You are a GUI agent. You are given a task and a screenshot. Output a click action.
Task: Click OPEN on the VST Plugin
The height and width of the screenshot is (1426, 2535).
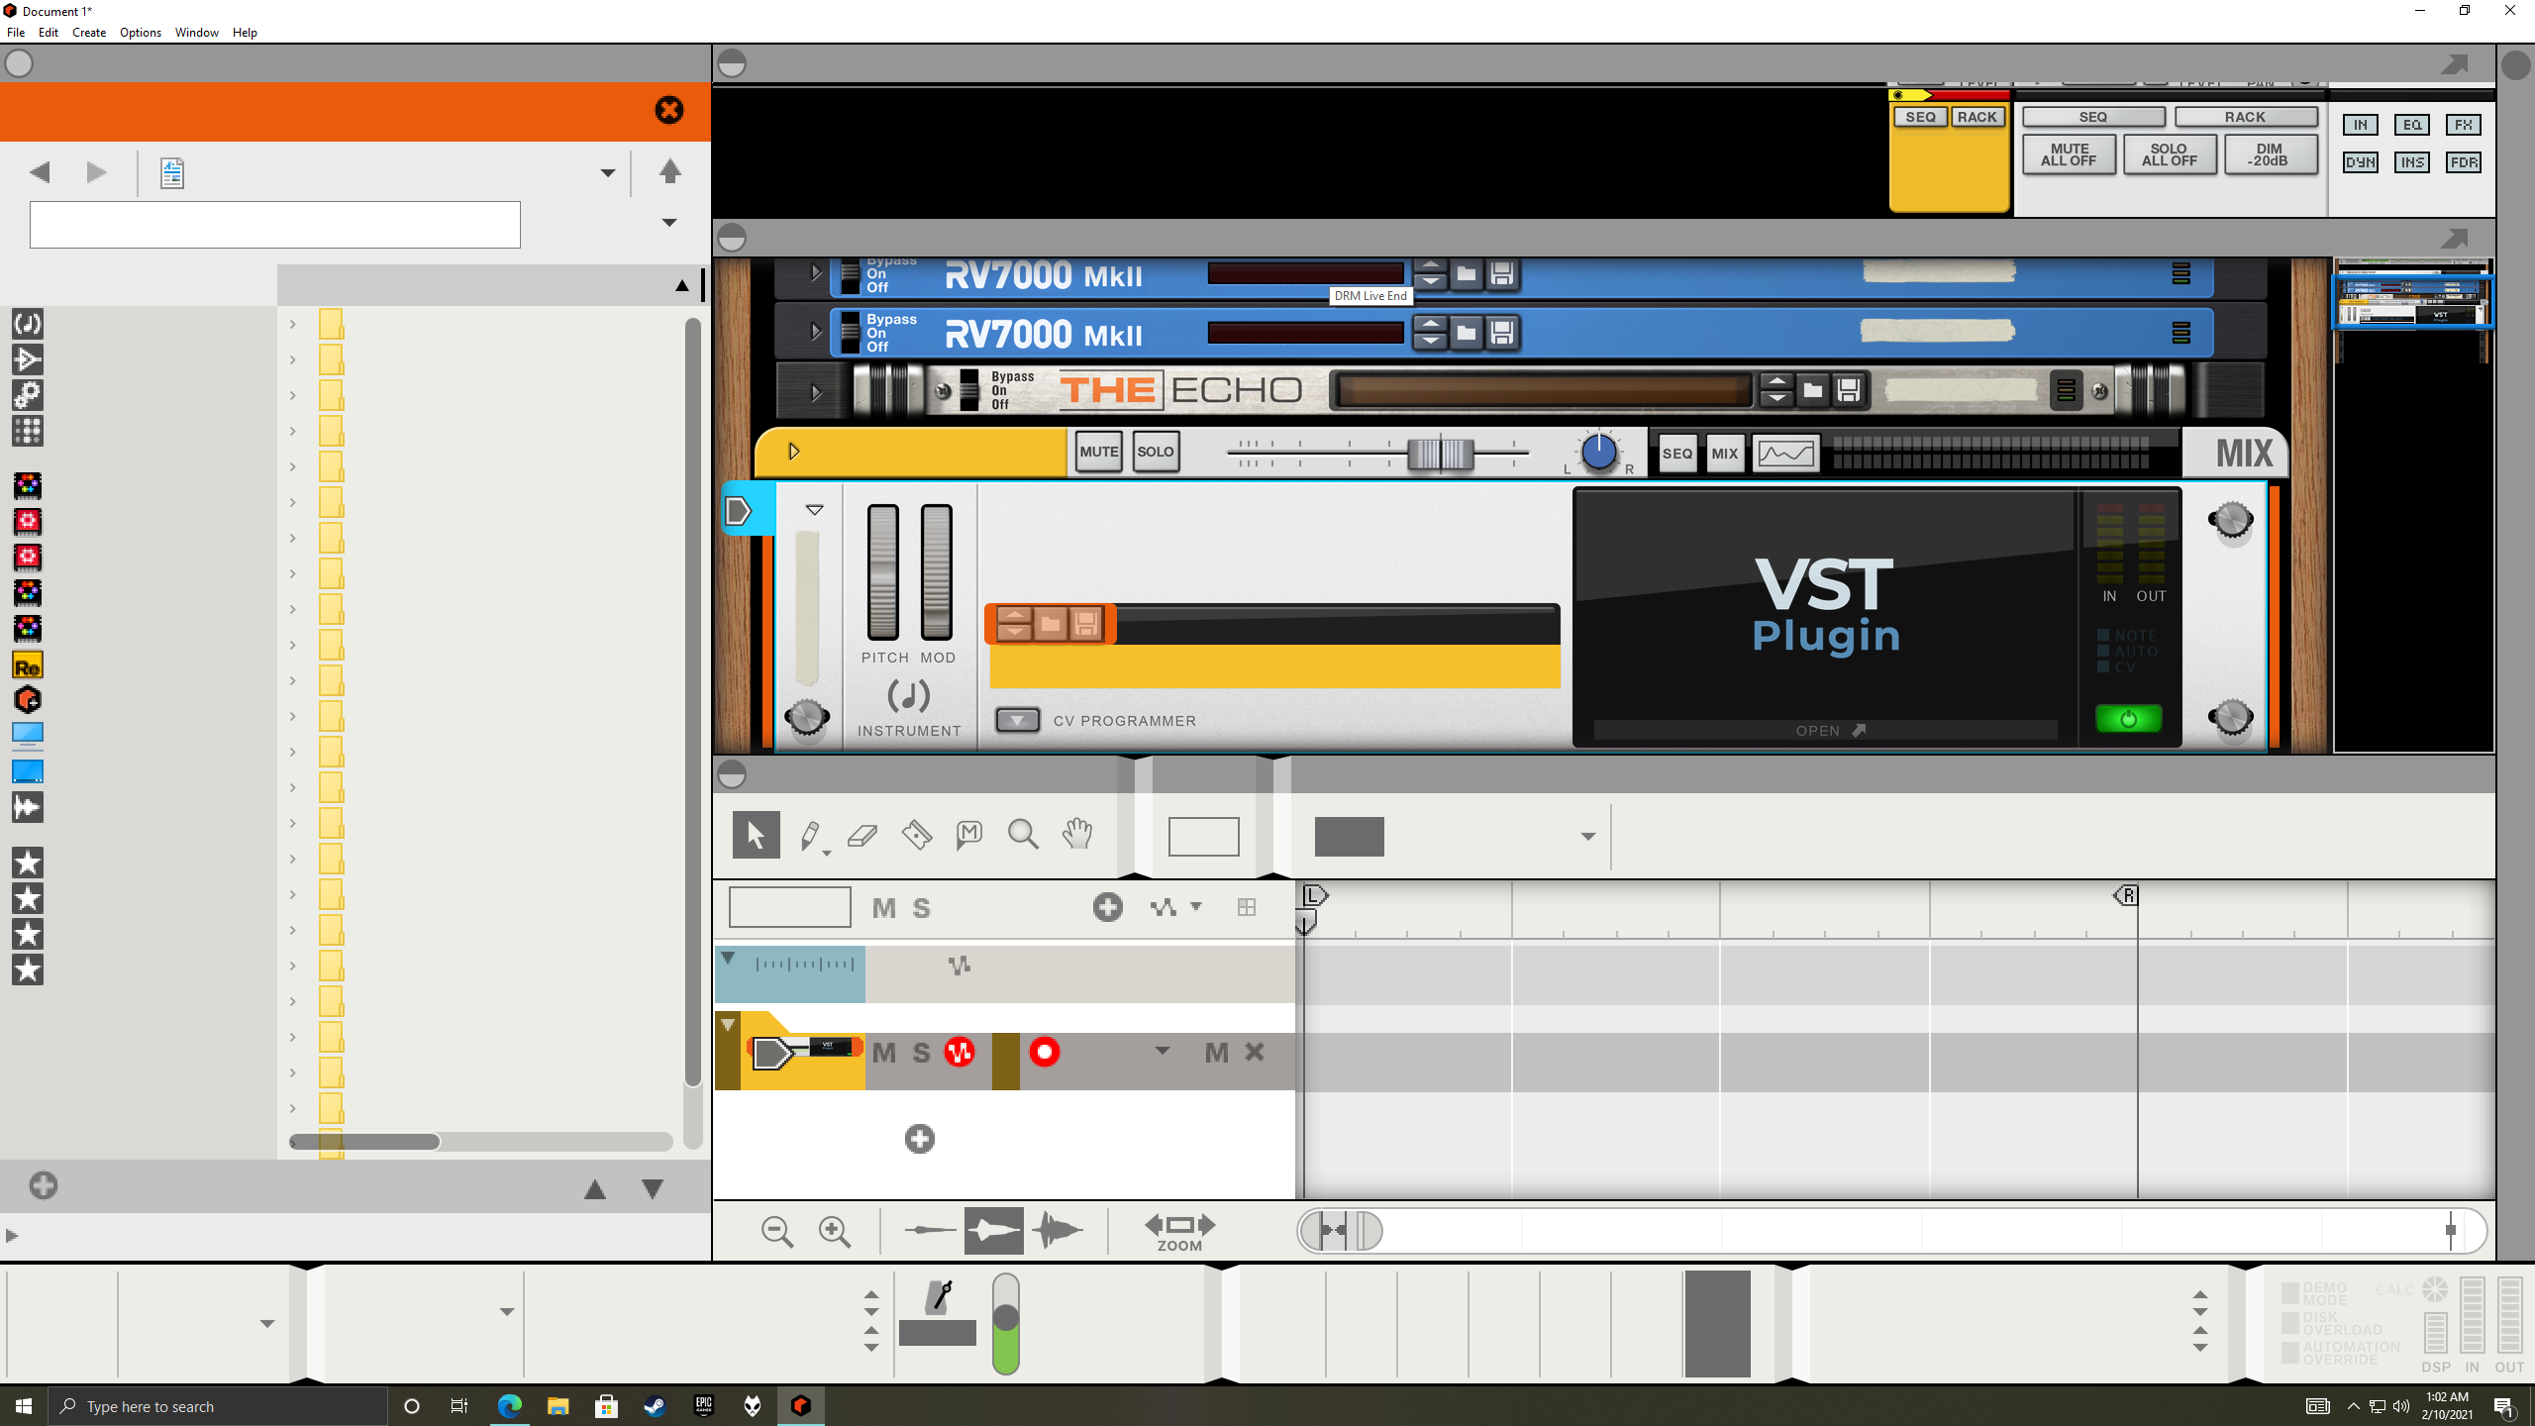(1825, 731)
